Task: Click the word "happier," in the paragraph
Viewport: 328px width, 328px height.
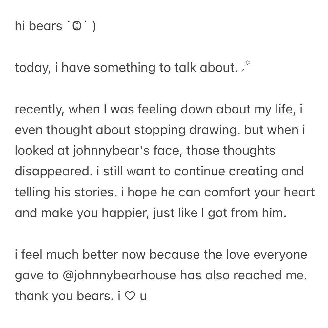Action: pyautogui.click(x=125, y=214)
